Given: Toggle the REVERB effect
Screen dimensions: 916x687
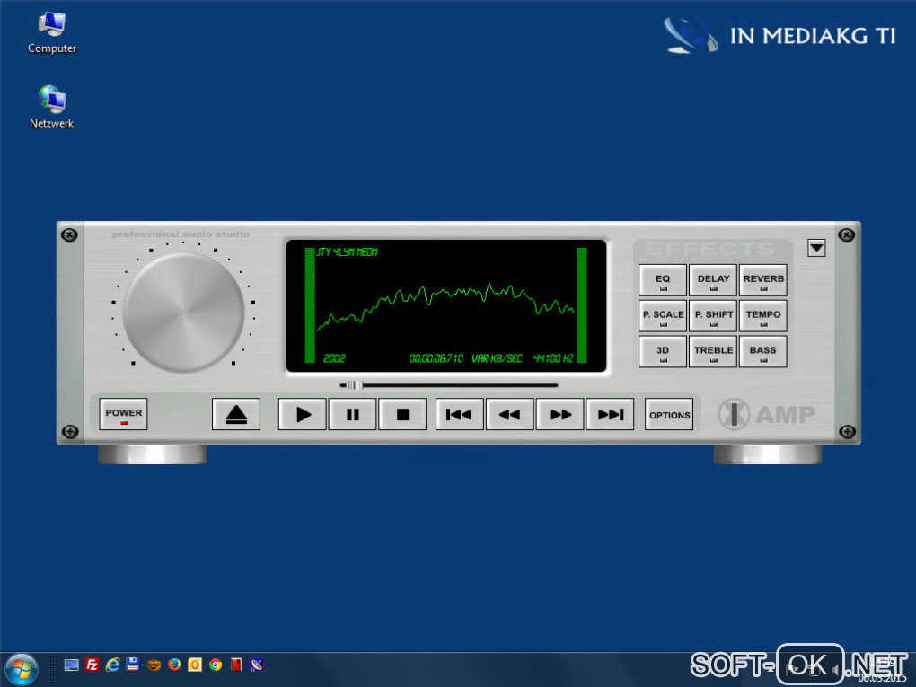Looking at the screenshot, I should (x=763, y=280).
